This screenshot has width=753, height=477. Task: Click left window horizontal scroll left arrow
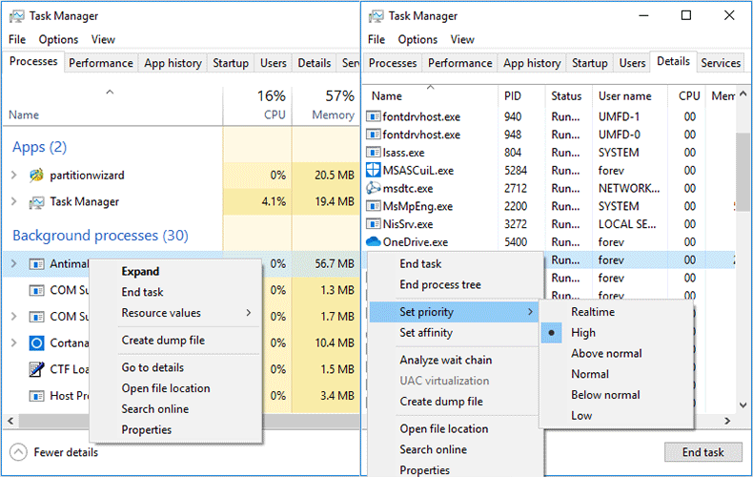pos(10,421)
